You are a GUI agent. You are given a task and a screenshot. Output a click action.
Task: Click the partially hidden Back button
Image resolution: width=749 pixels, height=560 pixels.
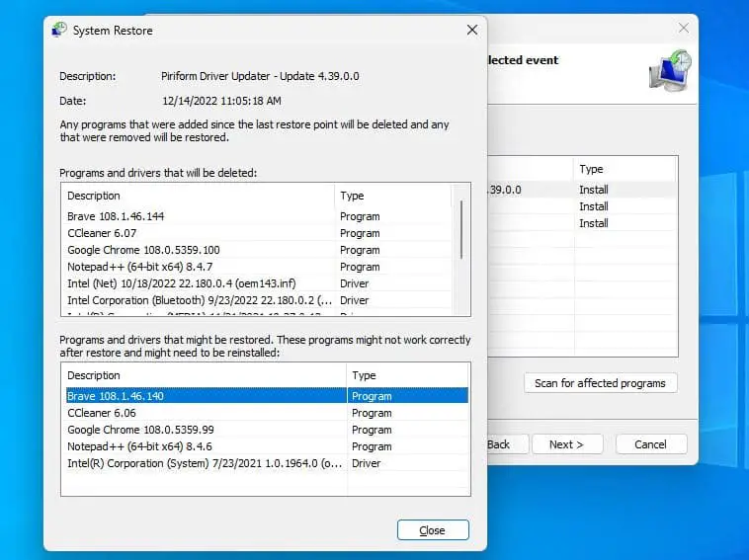507,444
